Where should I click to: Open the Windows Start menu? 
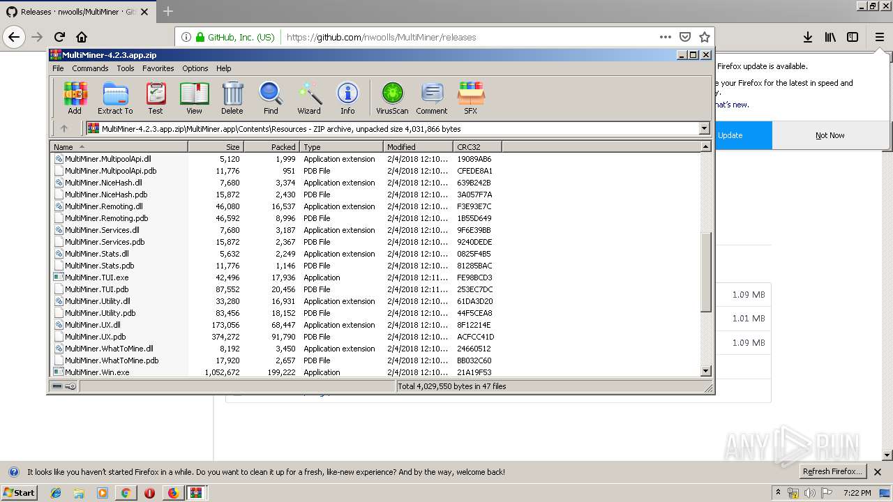point(19,492)
